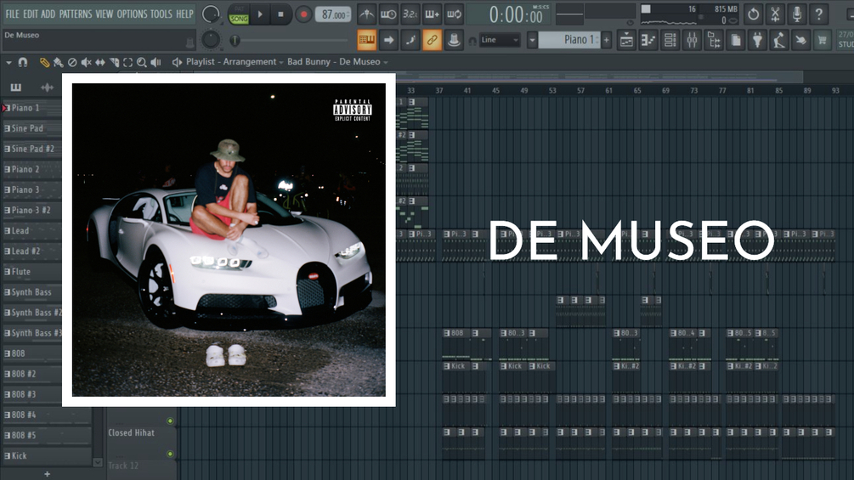Open the pattern selector arrow menu
This screenshot has width=854, height=480.
(532, 40)
